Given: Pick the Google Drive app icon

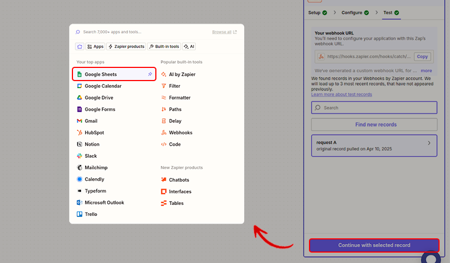Looking at the screenshot, I should point(80,98).
